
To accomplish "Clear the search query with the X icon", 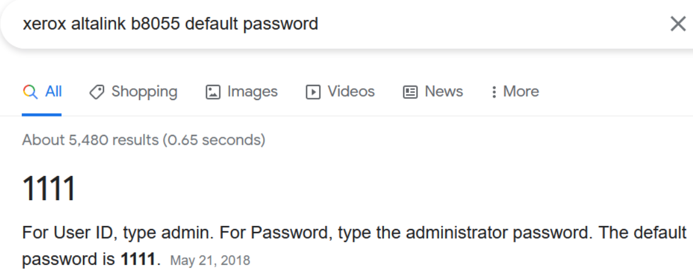I will (x=678, y=24).
